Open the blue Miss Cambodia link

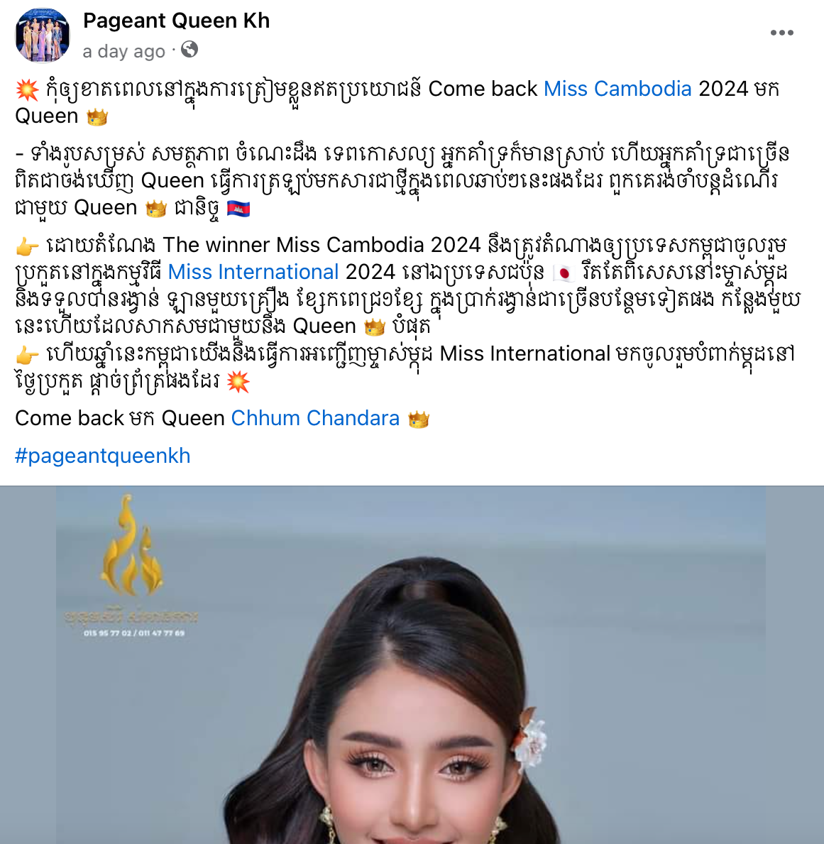coord(617,89)
